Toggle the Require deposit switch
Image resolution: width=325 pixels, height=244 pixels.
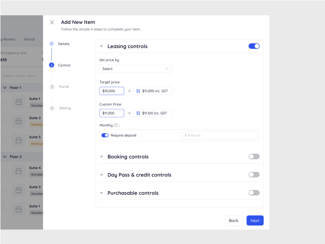[105, 135]
